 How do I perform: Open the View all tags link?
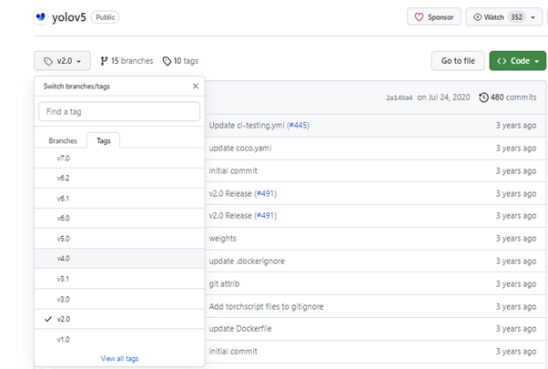coord(119,358)
